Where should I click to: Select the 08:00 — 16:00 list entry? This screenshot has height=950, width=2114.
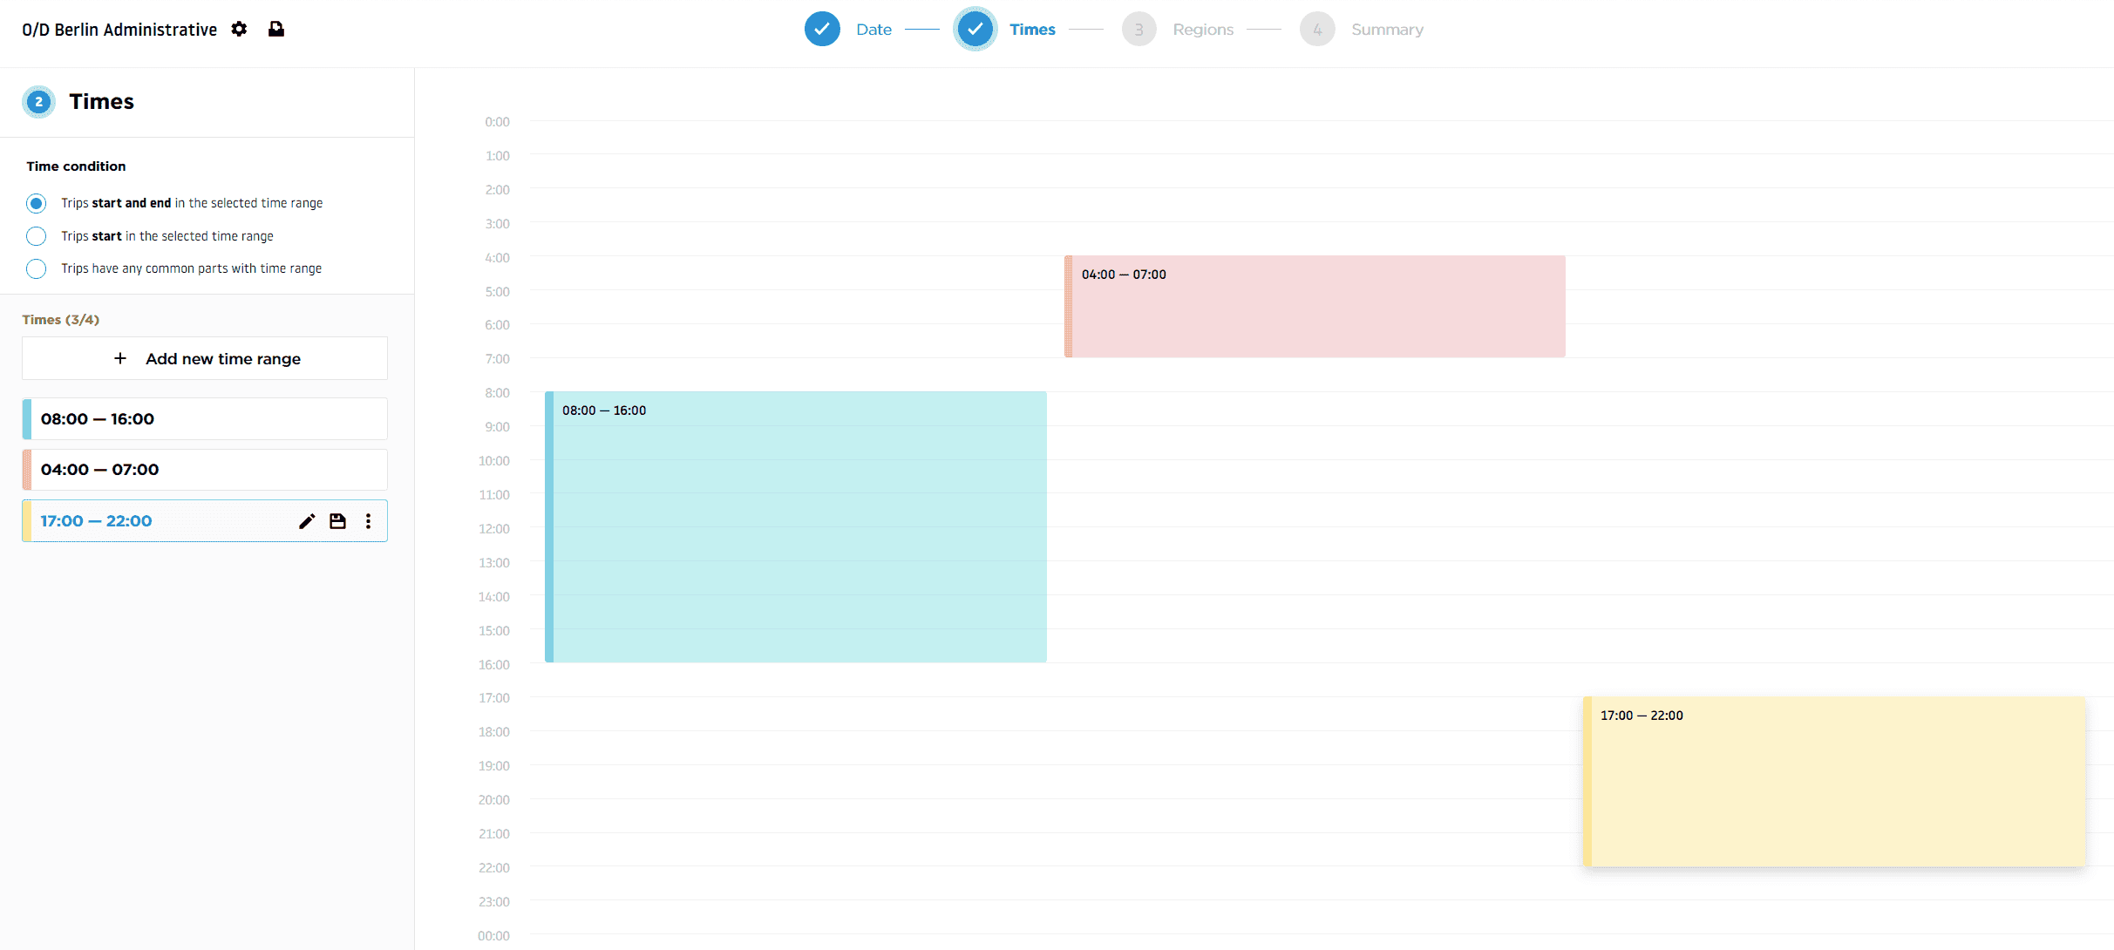(x=205, y=419)
